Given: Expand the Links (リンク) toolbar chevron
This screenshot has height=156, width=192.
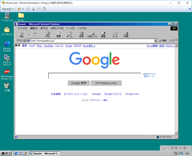Looking at the screenshot, I should (177, 40).
